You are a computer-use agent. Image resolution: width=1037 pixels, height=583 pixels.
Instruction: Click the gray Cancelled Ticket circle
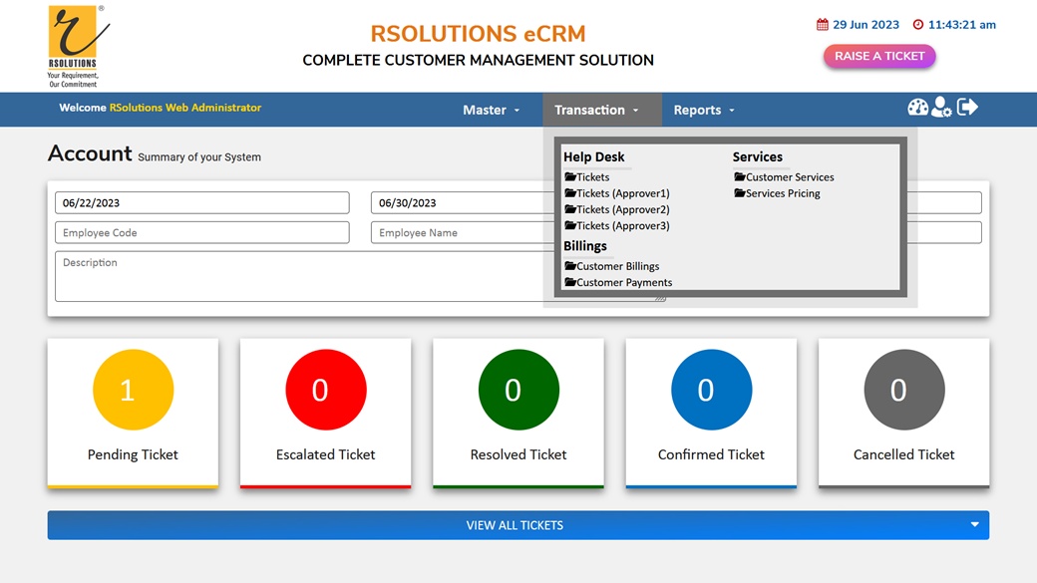click(903, 390)
